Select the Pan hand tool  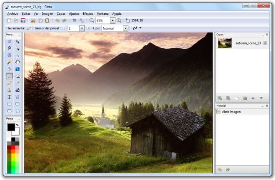pos(17,62)
